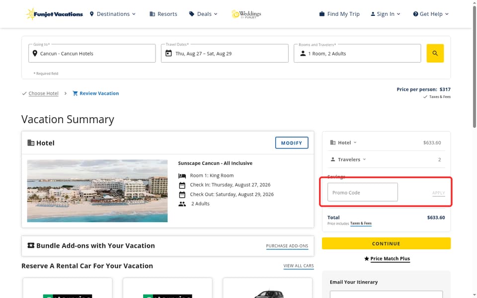Open the Travel Dates picker
Screen dimensions: 477x298
(225, 53)
